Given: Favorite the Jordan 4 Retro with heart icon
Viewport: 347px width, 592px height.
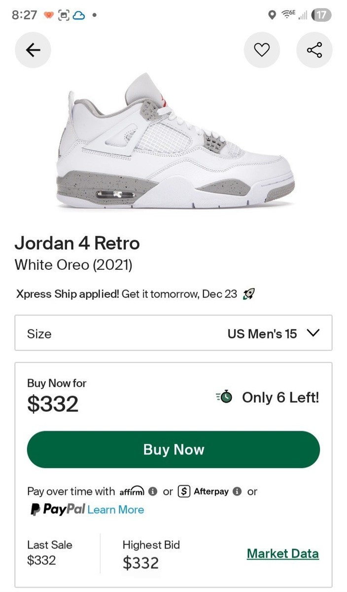Looking at the screenshot, I should [x=262, y=50].
